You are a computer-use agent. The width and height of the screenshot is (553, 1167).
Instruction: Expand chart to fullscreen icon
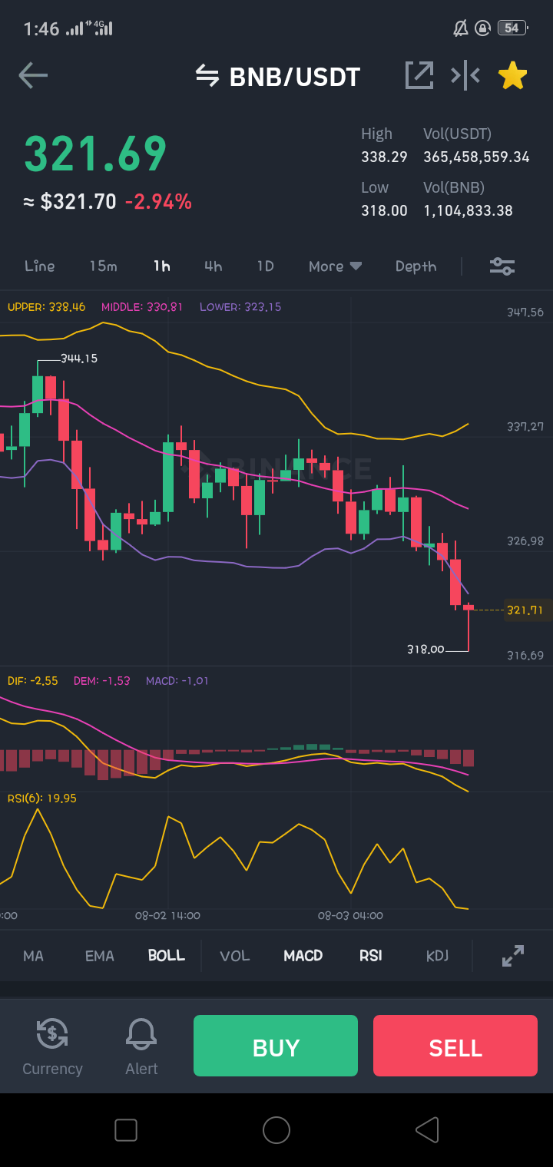point(513,956)
